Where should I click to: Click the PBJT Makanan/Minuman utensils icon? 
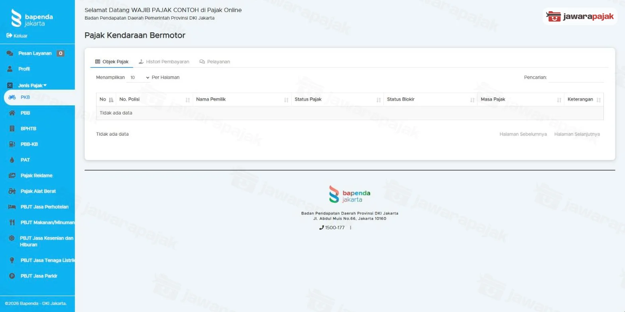[12, 223]
